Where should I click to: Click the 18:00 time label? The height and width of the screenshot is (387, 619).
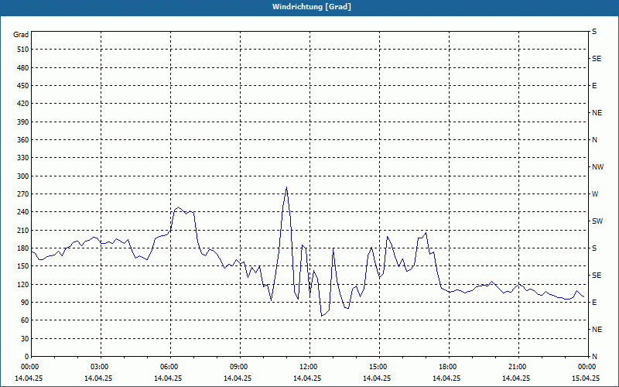[449, 367]
